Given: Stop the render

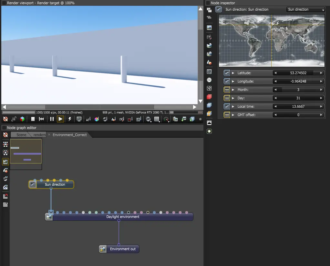Looking at the screenshot, I should (33, 119).
